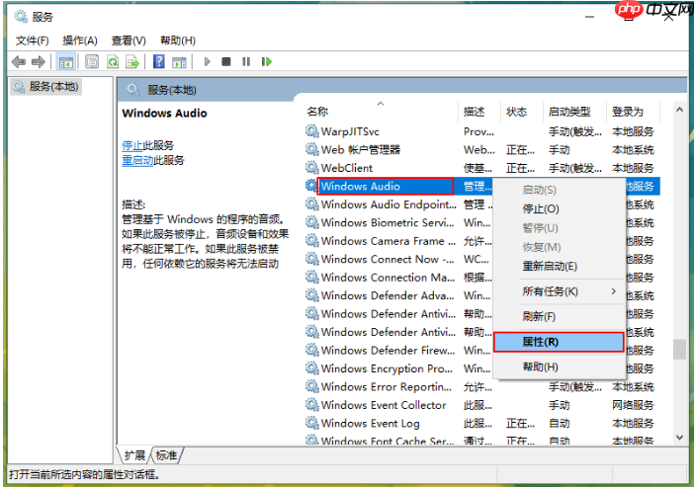Select the WebClient service row
The height and width of the screenshot is (488, 695).
[x=482, y=167]
